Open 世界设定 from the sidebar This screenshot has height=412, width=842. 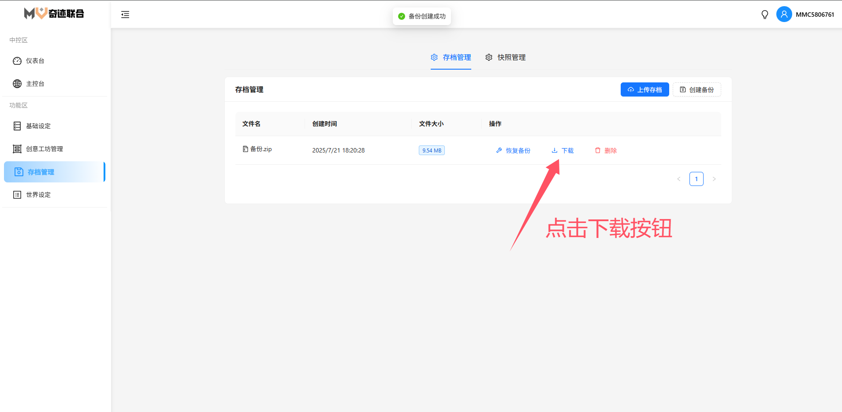click(38, 195)
